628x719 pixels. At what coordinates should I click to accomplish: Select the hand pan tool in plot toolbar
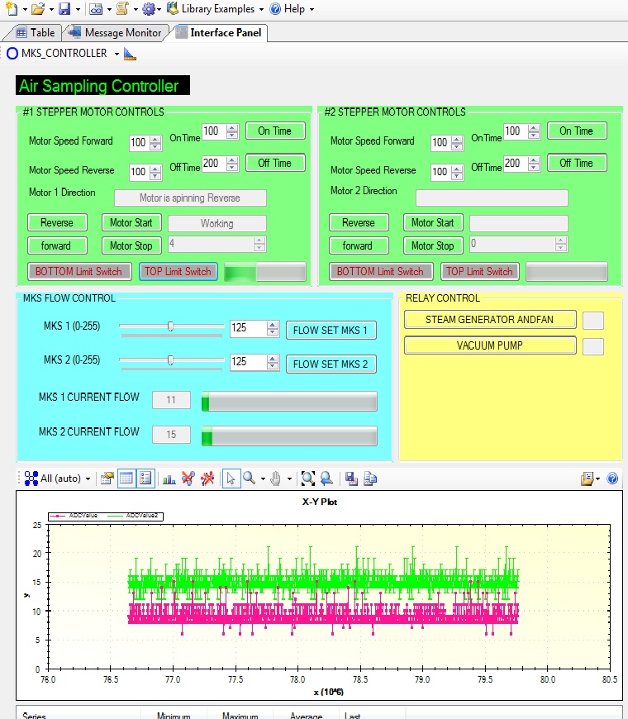click(x=275, y=478)
